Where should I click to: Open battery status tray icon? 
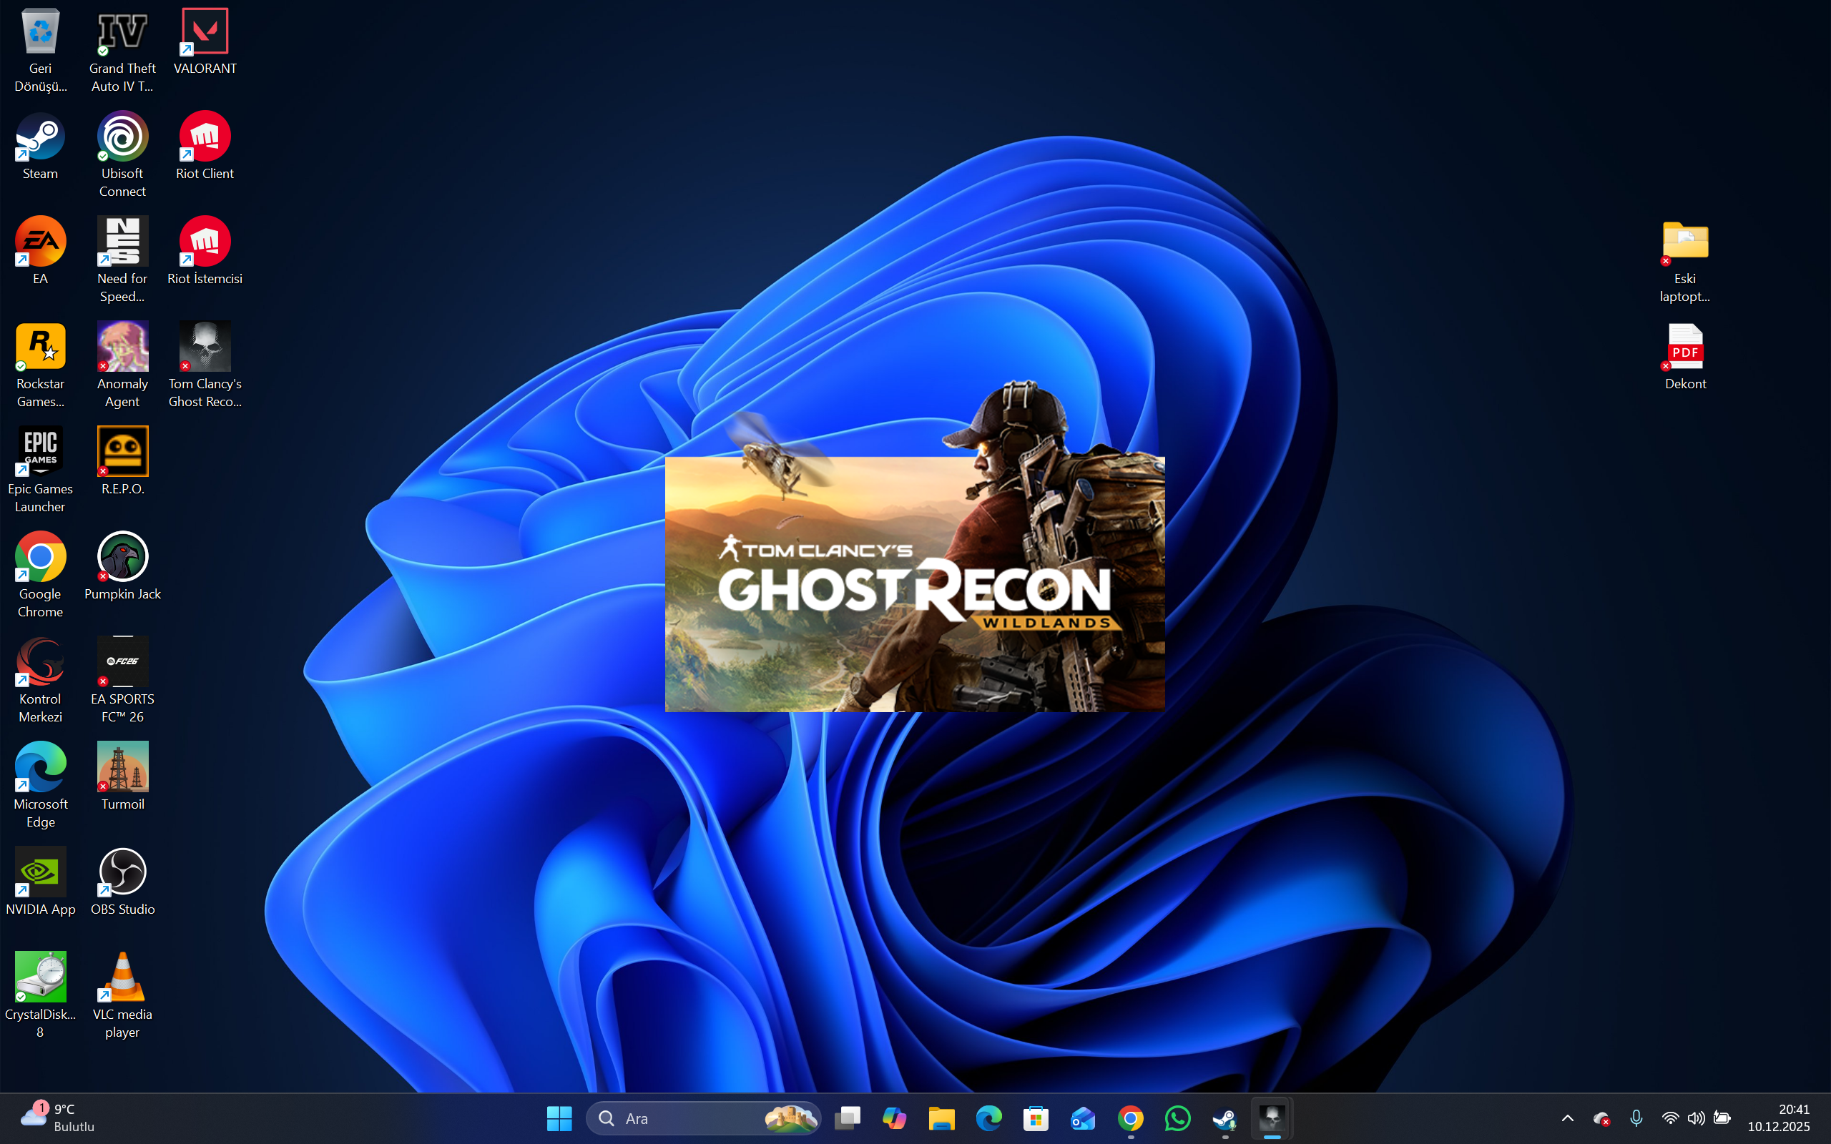(1722, 1118)
